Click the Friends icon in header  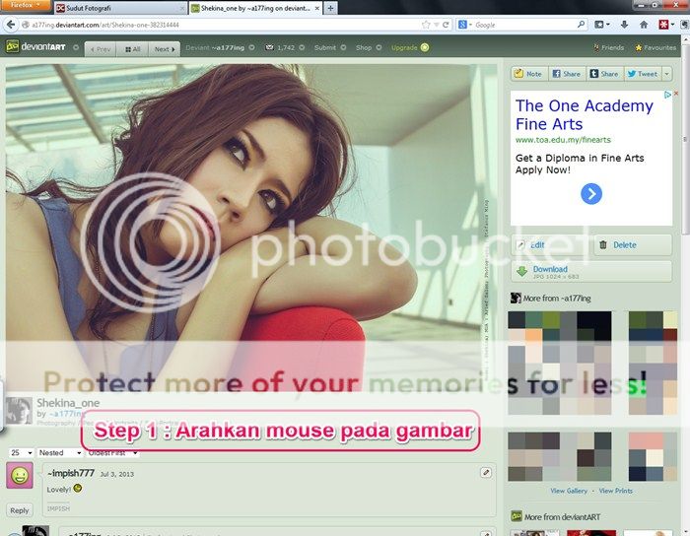[x=609, y=47]
